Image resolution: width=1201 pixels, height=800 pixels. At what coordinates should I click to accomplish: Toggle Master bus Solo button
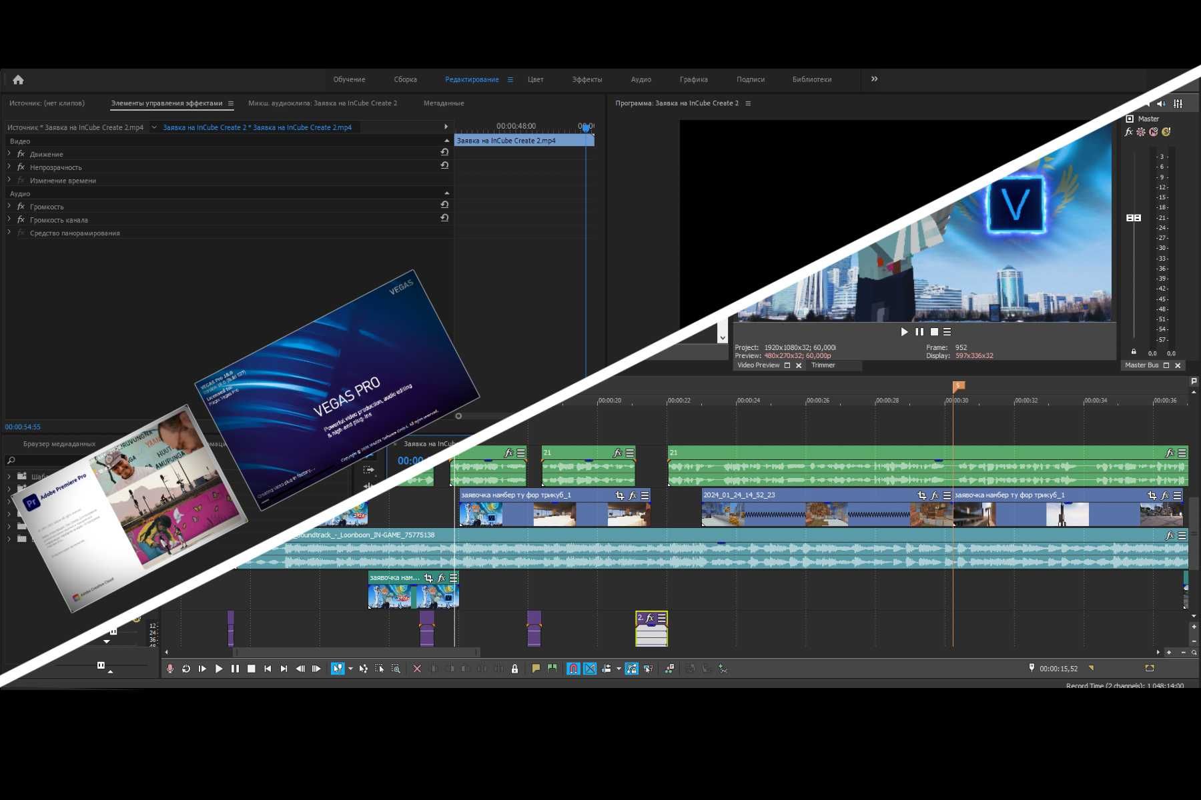tap(1166, 132)
